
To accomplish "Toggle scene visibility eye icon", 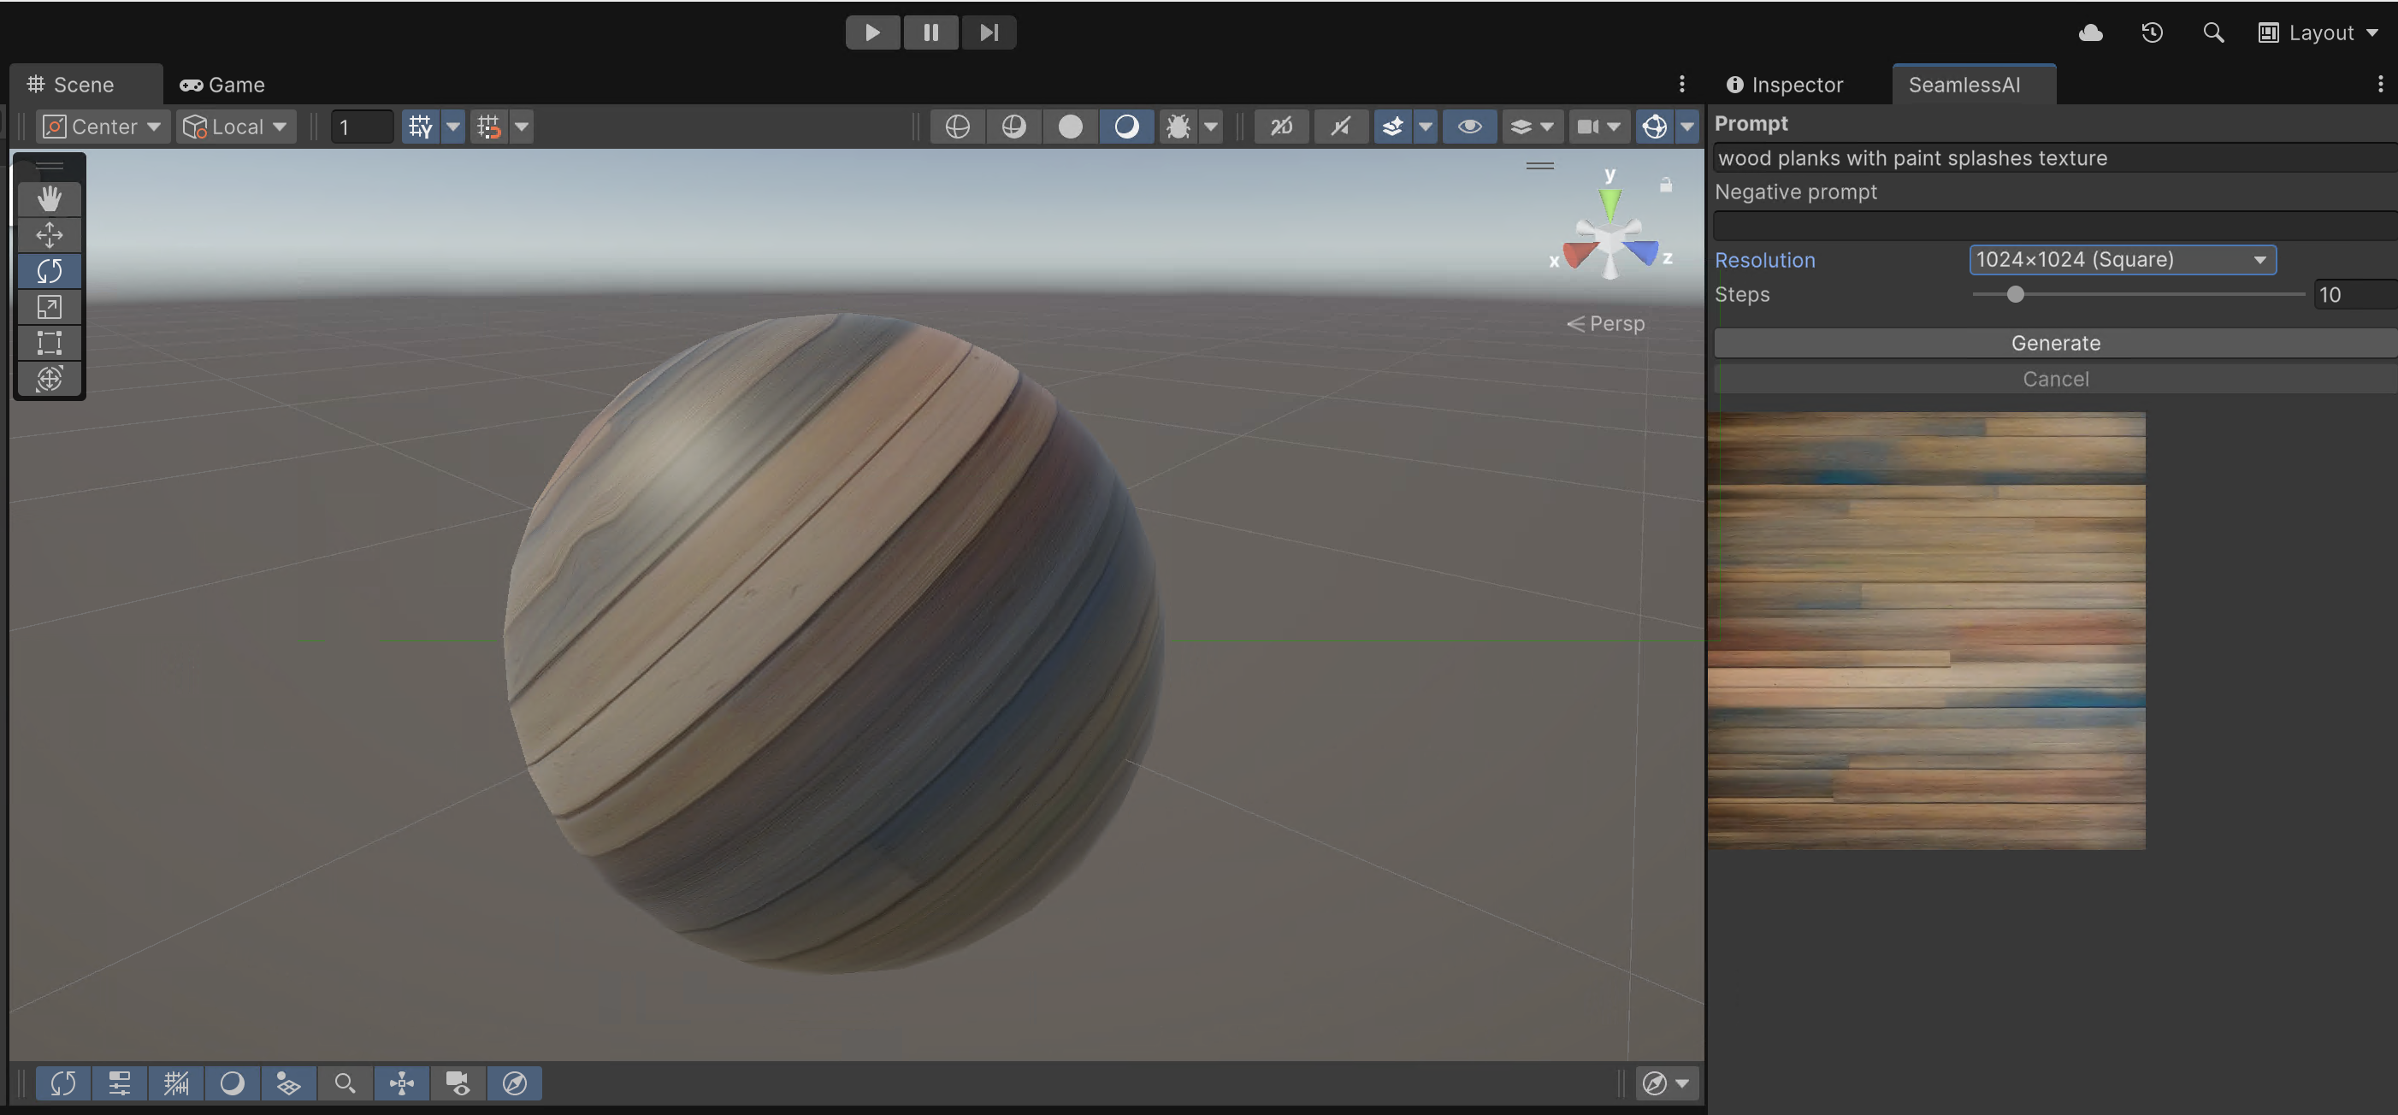I will [1469, 127].
